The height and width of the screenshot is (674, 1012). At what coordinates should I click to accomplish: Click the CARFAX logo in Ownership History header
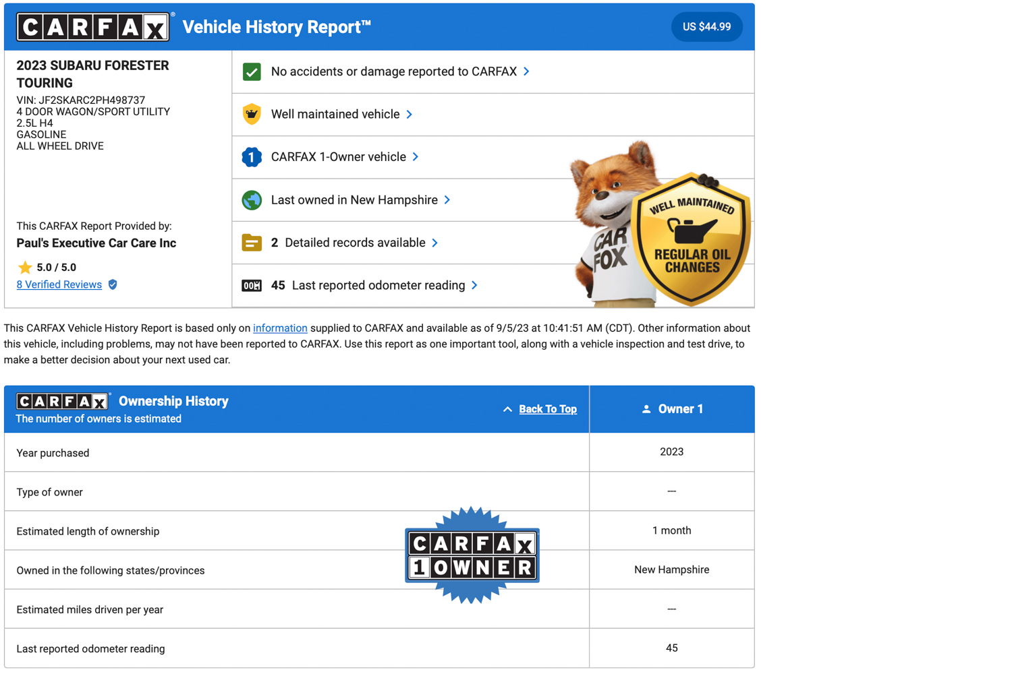[63, 401]
